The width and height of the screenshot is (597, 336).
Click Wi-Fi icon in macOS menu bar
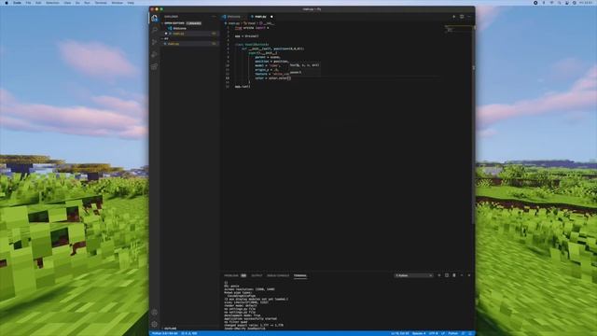[x=551, y=3]
